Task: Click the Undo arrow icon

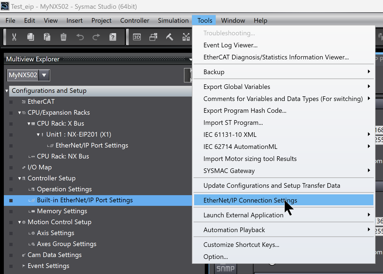Action: tap(80, 37)
